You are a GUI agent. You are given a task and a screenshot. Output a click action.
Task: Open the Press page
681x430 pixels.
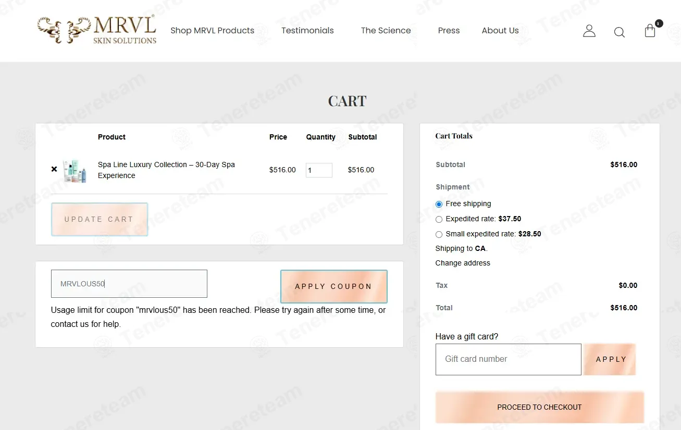[449, 30]
